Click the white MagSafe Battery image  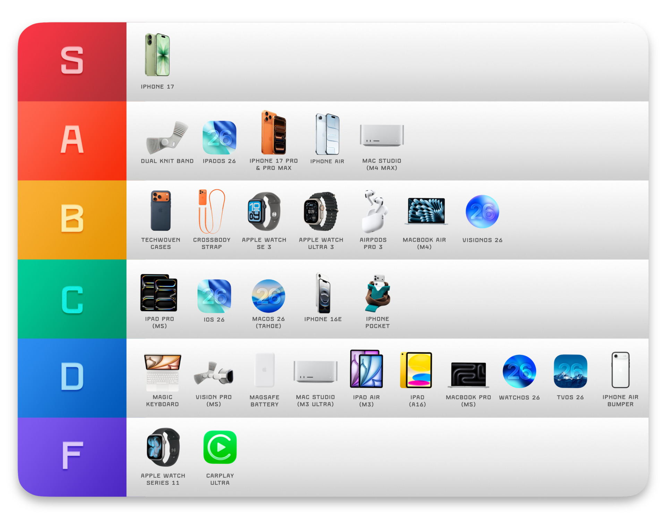265,370
